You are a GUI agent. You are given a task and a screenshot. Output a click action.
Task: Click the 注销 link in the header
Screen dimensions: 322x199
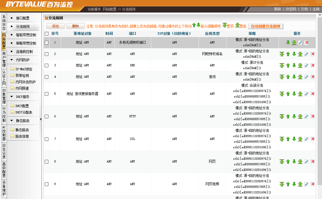point(316,9)
